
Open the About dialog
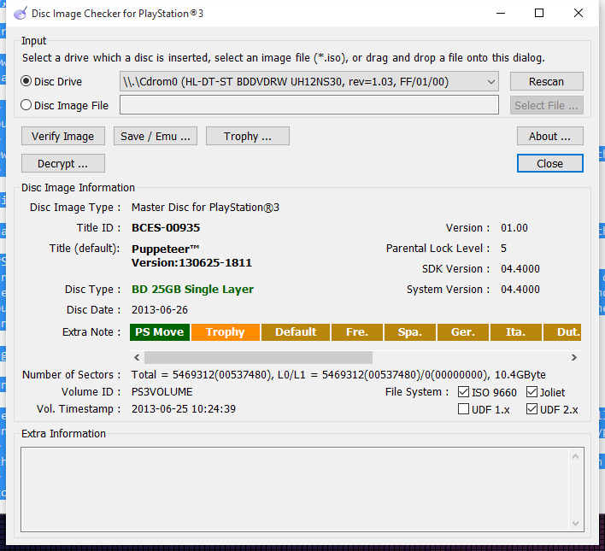(x=549, y=136)
